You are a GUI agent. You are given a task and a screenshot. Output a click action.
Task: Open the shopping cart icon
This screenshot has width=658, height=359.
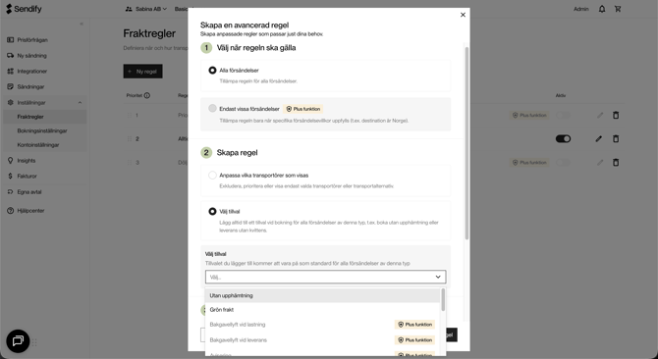618,9
